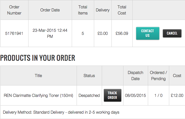The width and height of the screenshot is (185, 119).
Task: Click the Total Cost column header
Action: (x=122, y=10)
